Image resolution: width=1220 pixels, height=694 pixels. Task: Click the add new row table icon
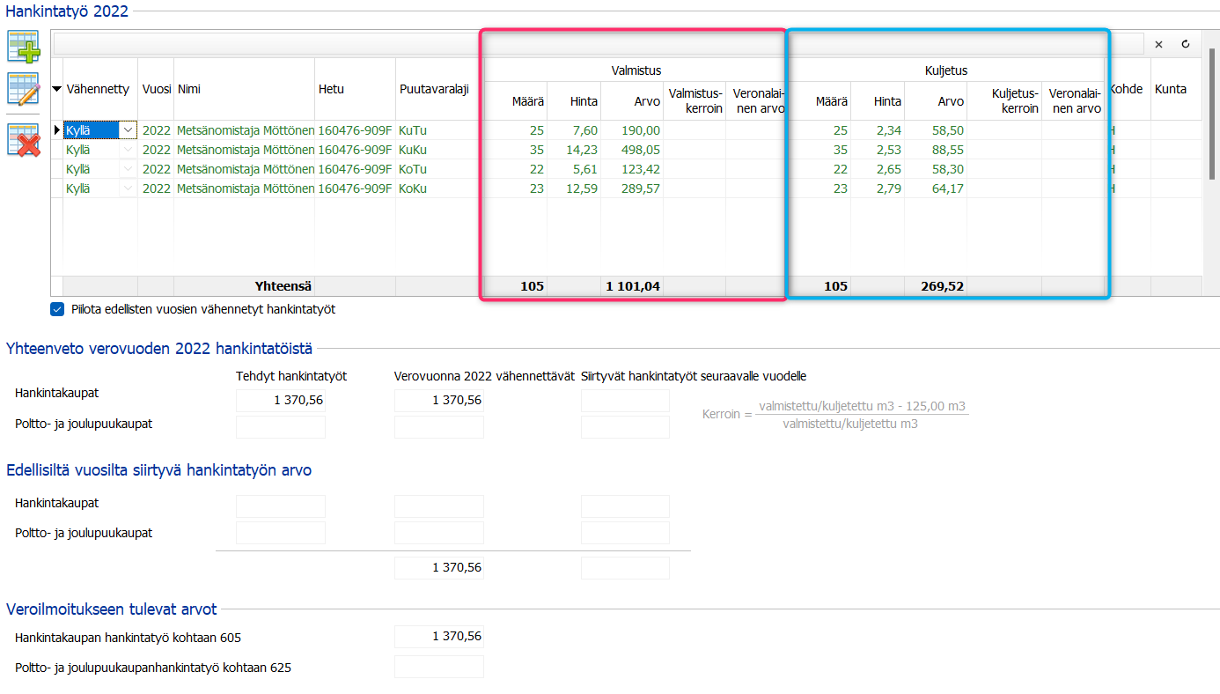click(24, 47)
